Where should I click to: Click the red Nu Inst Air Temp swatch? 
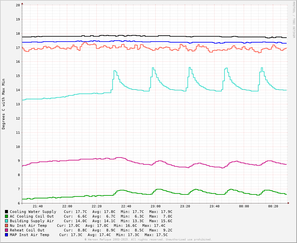6,226
